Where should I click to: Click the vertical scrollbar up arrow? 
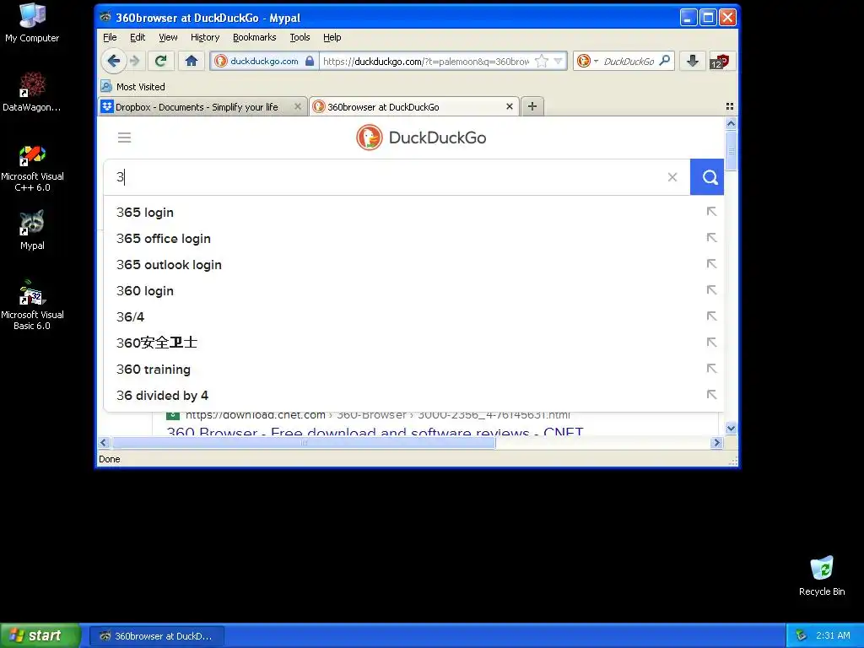[731, 124]
